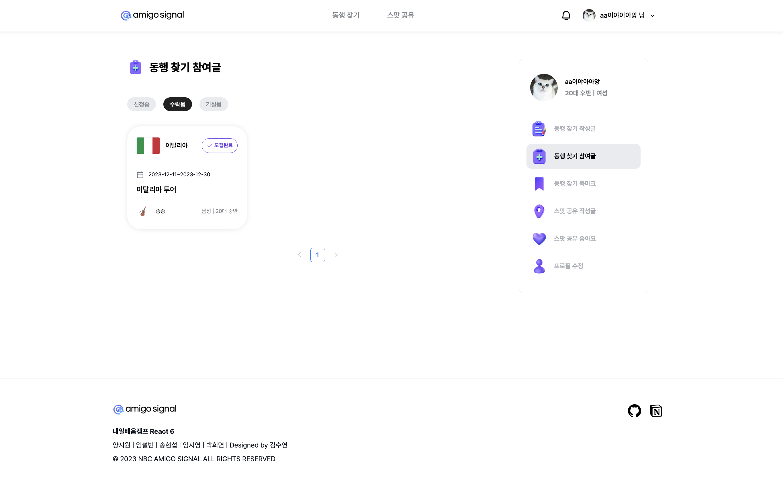The width and height of the screenshot is (783, 477).
Task: Click the amigo signal logo in the header
Action: tap(152, 15)
